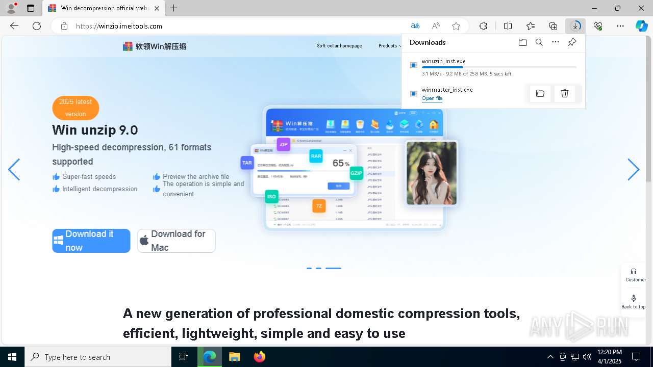Click the Download it now button

pos(91,241)
